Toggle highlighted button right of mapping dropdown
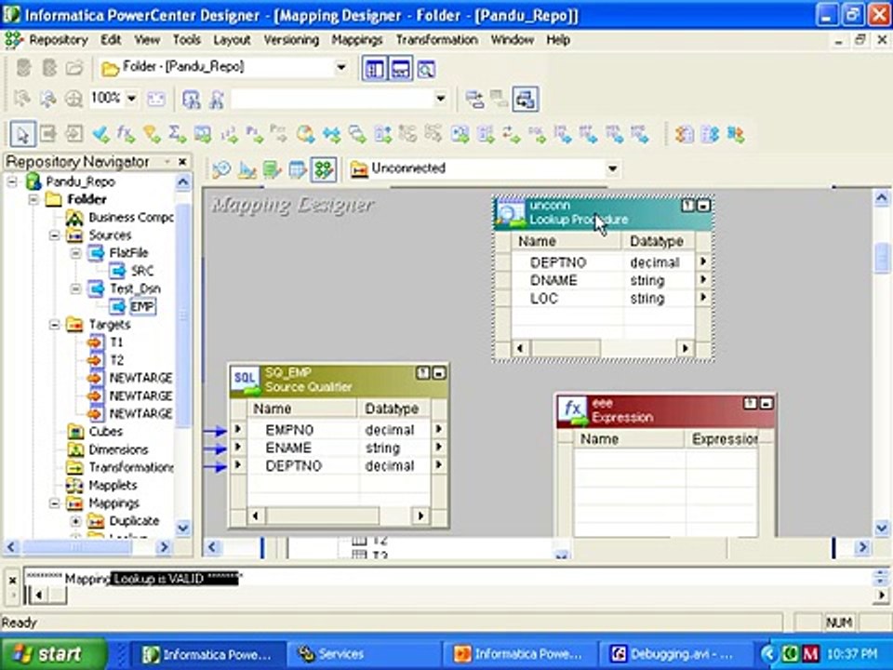 [525, 100]
